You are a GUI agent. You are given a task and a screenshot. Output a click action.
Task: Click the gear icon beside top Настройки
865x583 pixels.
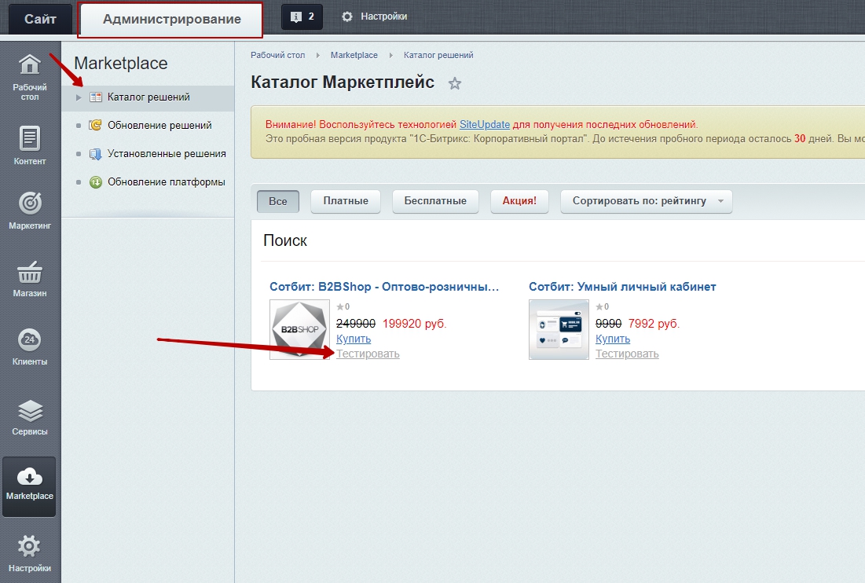347,16
